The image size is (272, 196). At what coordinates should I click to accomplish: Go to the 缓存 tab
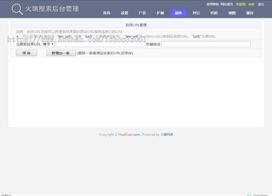[x=250, y=13]
